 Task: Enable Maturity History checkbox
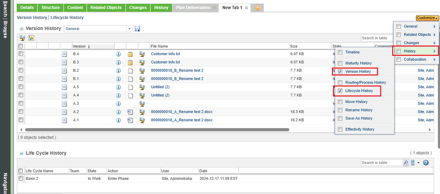[x=340, y=63]
